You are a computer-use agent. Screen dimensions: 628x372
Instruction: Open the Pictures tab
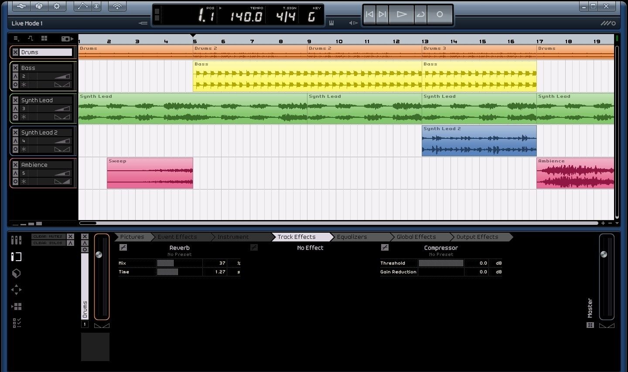pos(132,237)
